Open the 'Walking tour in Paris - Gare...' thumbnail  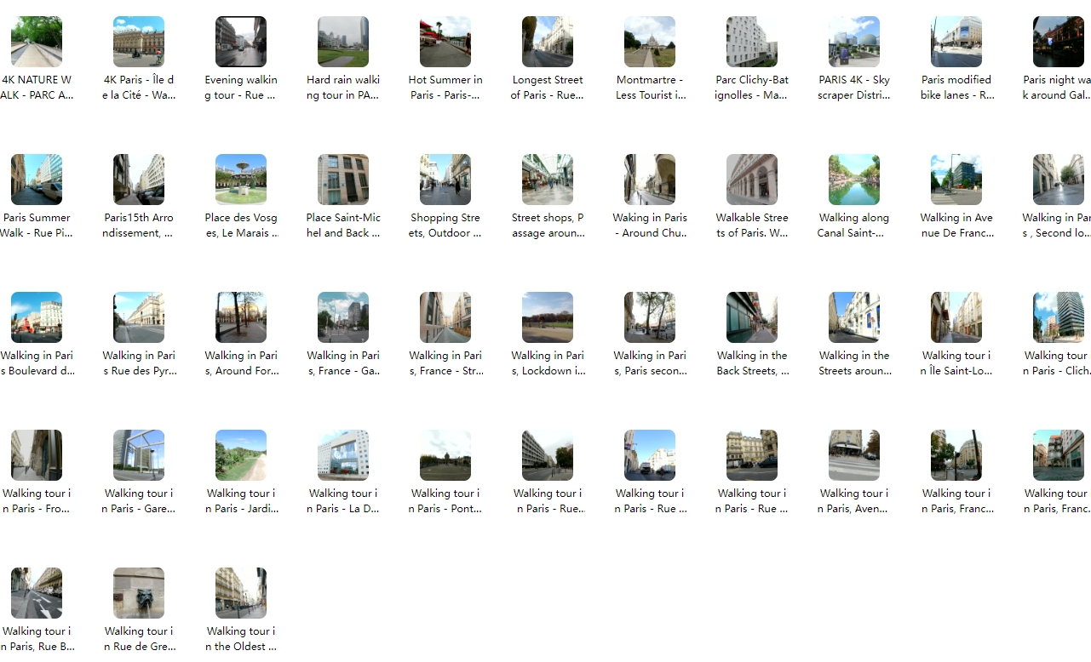[x=139, y=455]
